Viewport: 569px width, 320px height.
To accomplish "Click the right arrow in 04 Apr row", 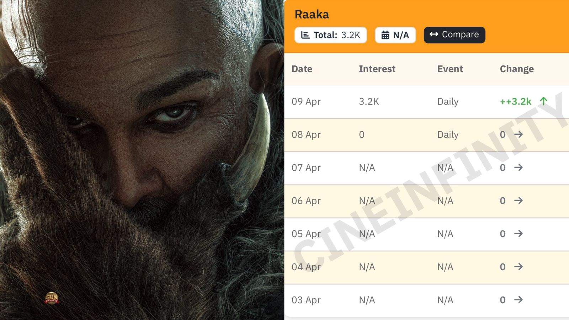I will pos(519,267).
